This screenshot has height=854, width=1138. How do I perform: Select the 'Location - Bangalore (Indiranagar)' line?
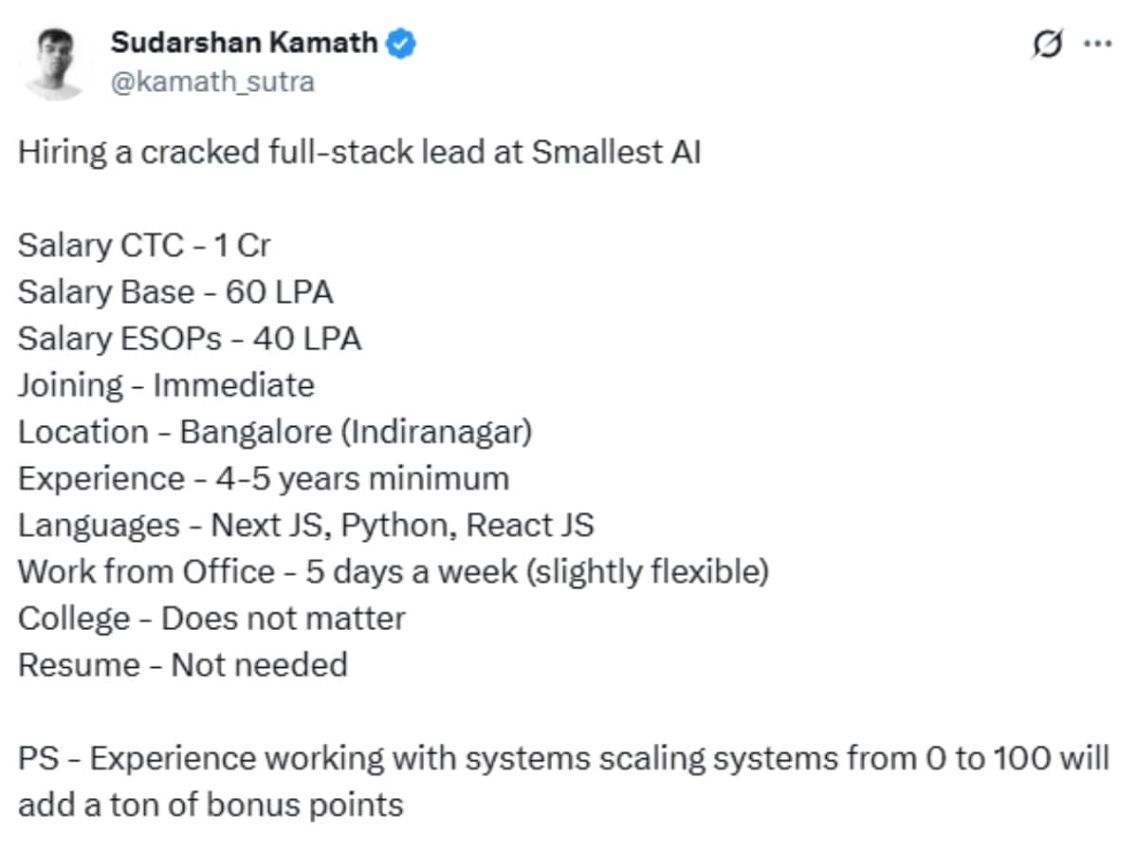click(275, 432)
